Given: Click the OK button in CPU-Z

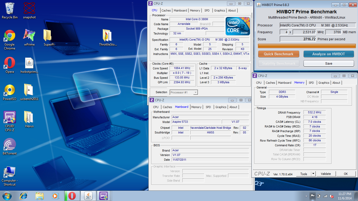Looking at the screenshot, I should point(346,174).
